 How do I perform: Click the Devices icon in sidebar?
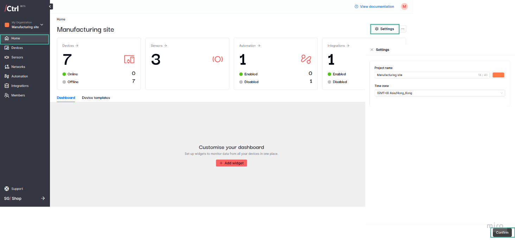click(x=7, y=48)
